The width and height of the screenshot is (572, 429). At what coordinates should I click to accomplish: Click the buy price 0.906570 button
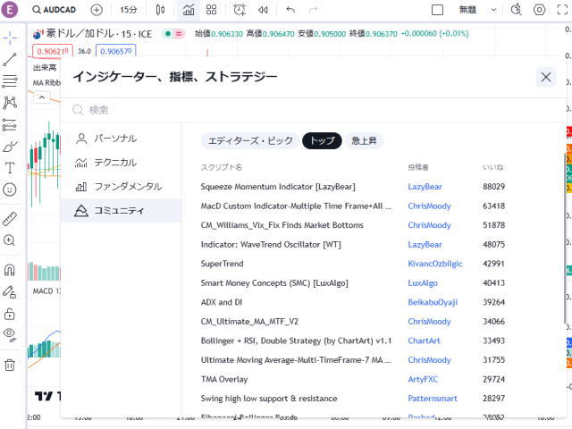(x=115, y=51)
